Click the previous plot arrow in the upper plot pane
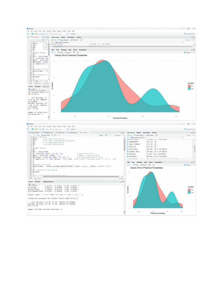Image resolution: width=222 pixels, height=296 pixels. (53, 53)
